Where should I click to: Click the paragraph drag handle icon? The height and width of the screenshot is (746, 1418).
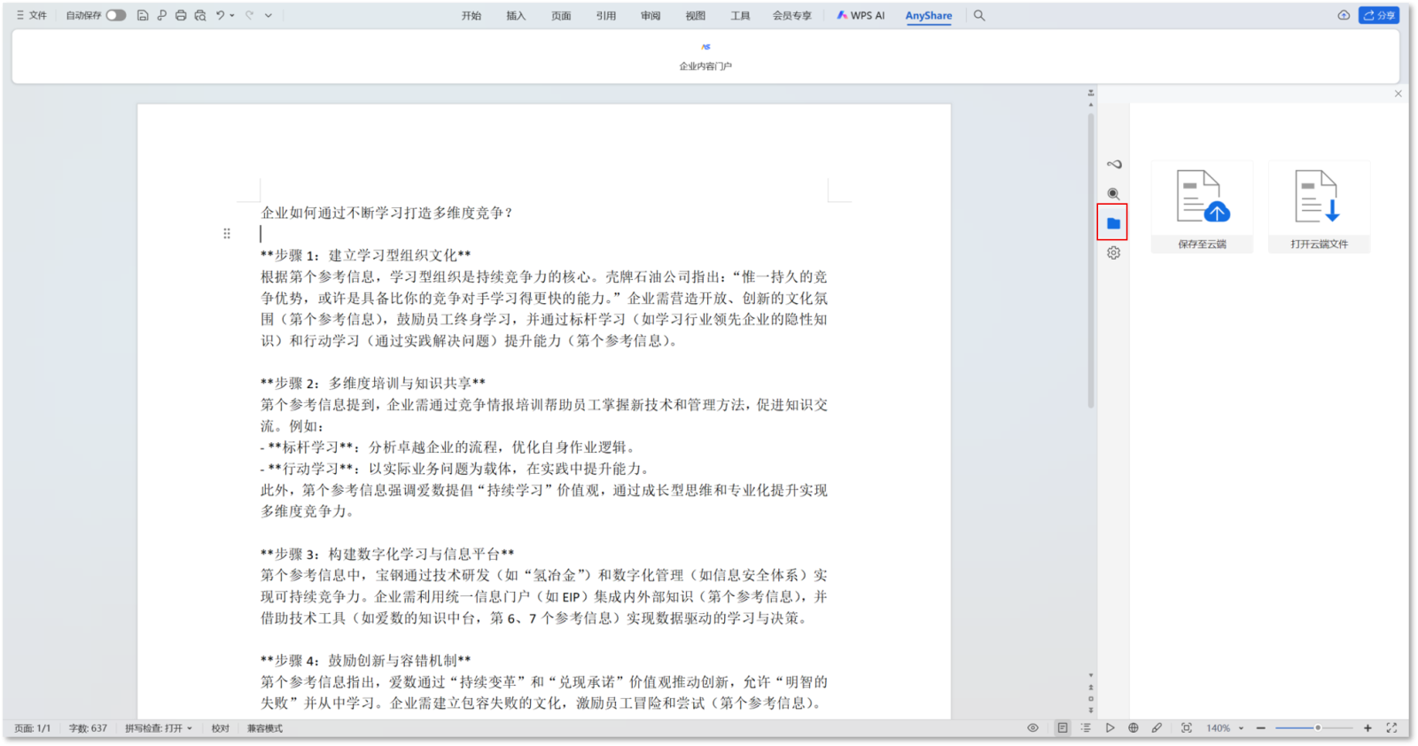(x=227, y=233)
